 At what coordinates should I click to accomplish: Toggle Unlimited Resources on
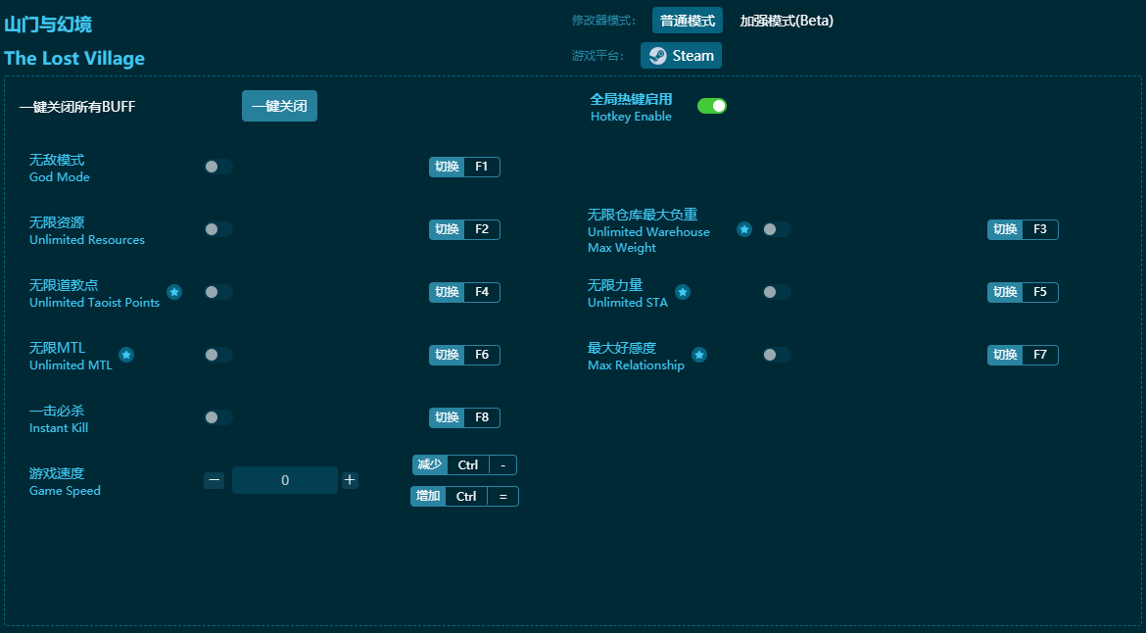pos(218,229)
